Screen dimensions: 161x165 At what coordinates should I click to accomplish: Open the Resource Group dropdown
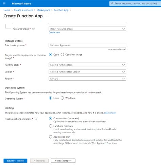click(x=87, y=29)
